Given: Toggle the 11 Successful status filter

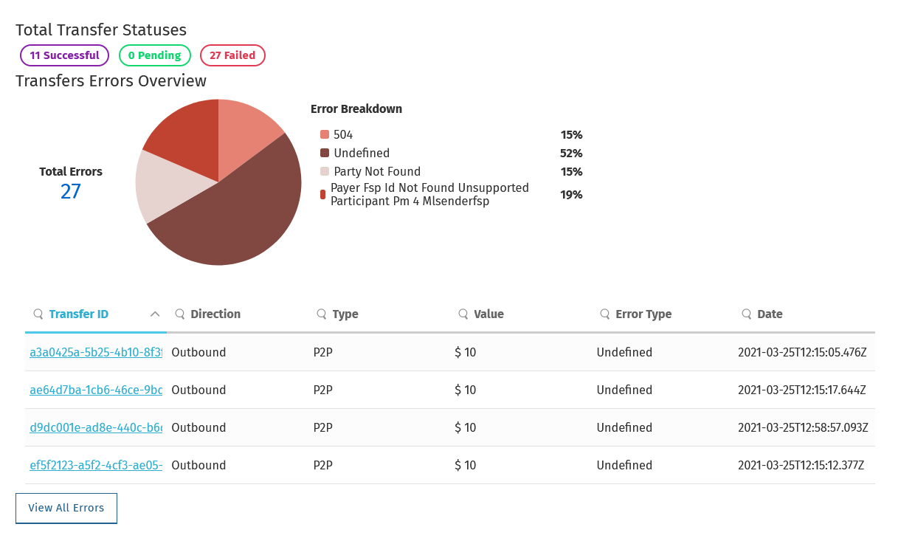Looking at the screenshot, I should (x=64, y=55).
